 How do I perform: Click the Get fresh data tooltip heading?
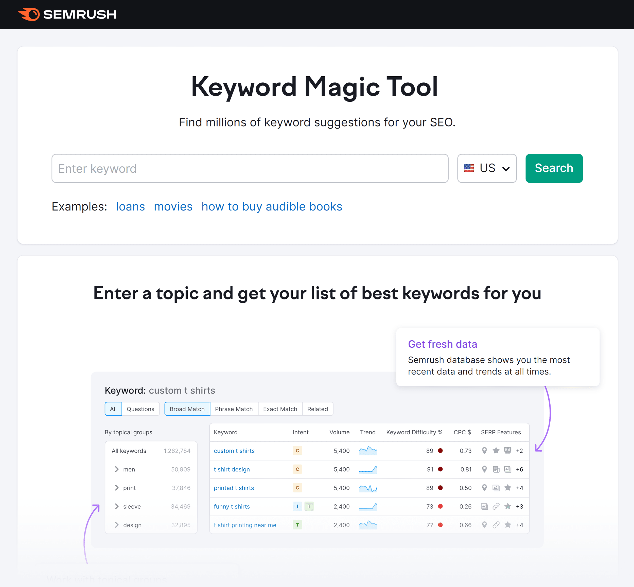pos(443,344)
